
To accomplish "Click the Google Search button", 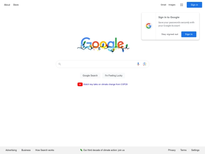I will tap(90, 76).
